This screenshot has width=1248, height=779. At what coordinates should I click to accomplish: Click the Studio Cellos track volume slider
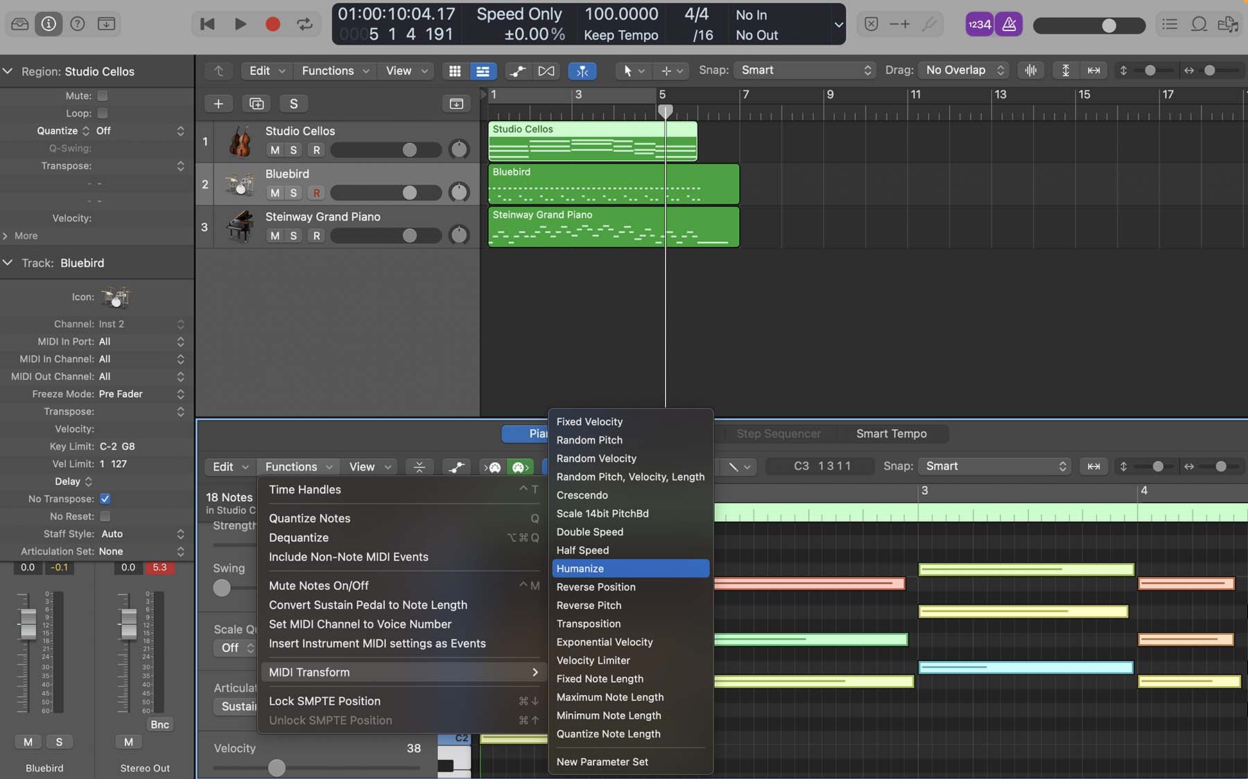coord(385,150)
